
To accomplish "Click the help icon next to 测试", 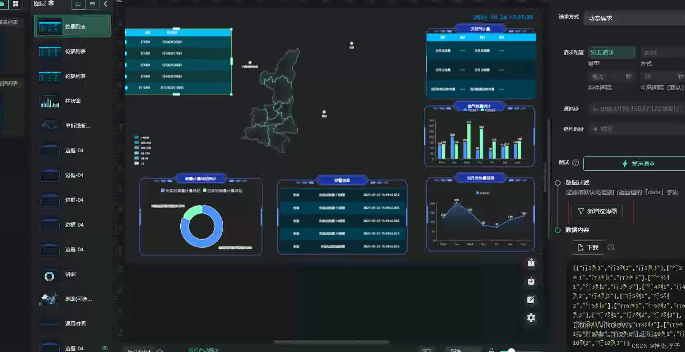I will (x=576, y=162).
